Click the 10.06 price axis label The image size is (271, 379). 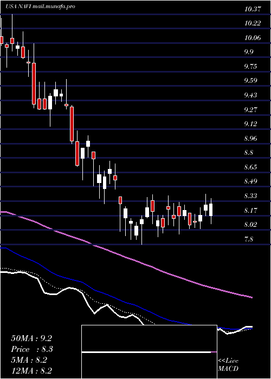coord(253,38)
